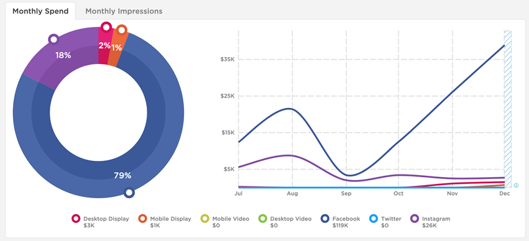Screen dimensions: 529x241
Task: Toggle the Desktop Video legend circle
Action: tap(263, 219)
